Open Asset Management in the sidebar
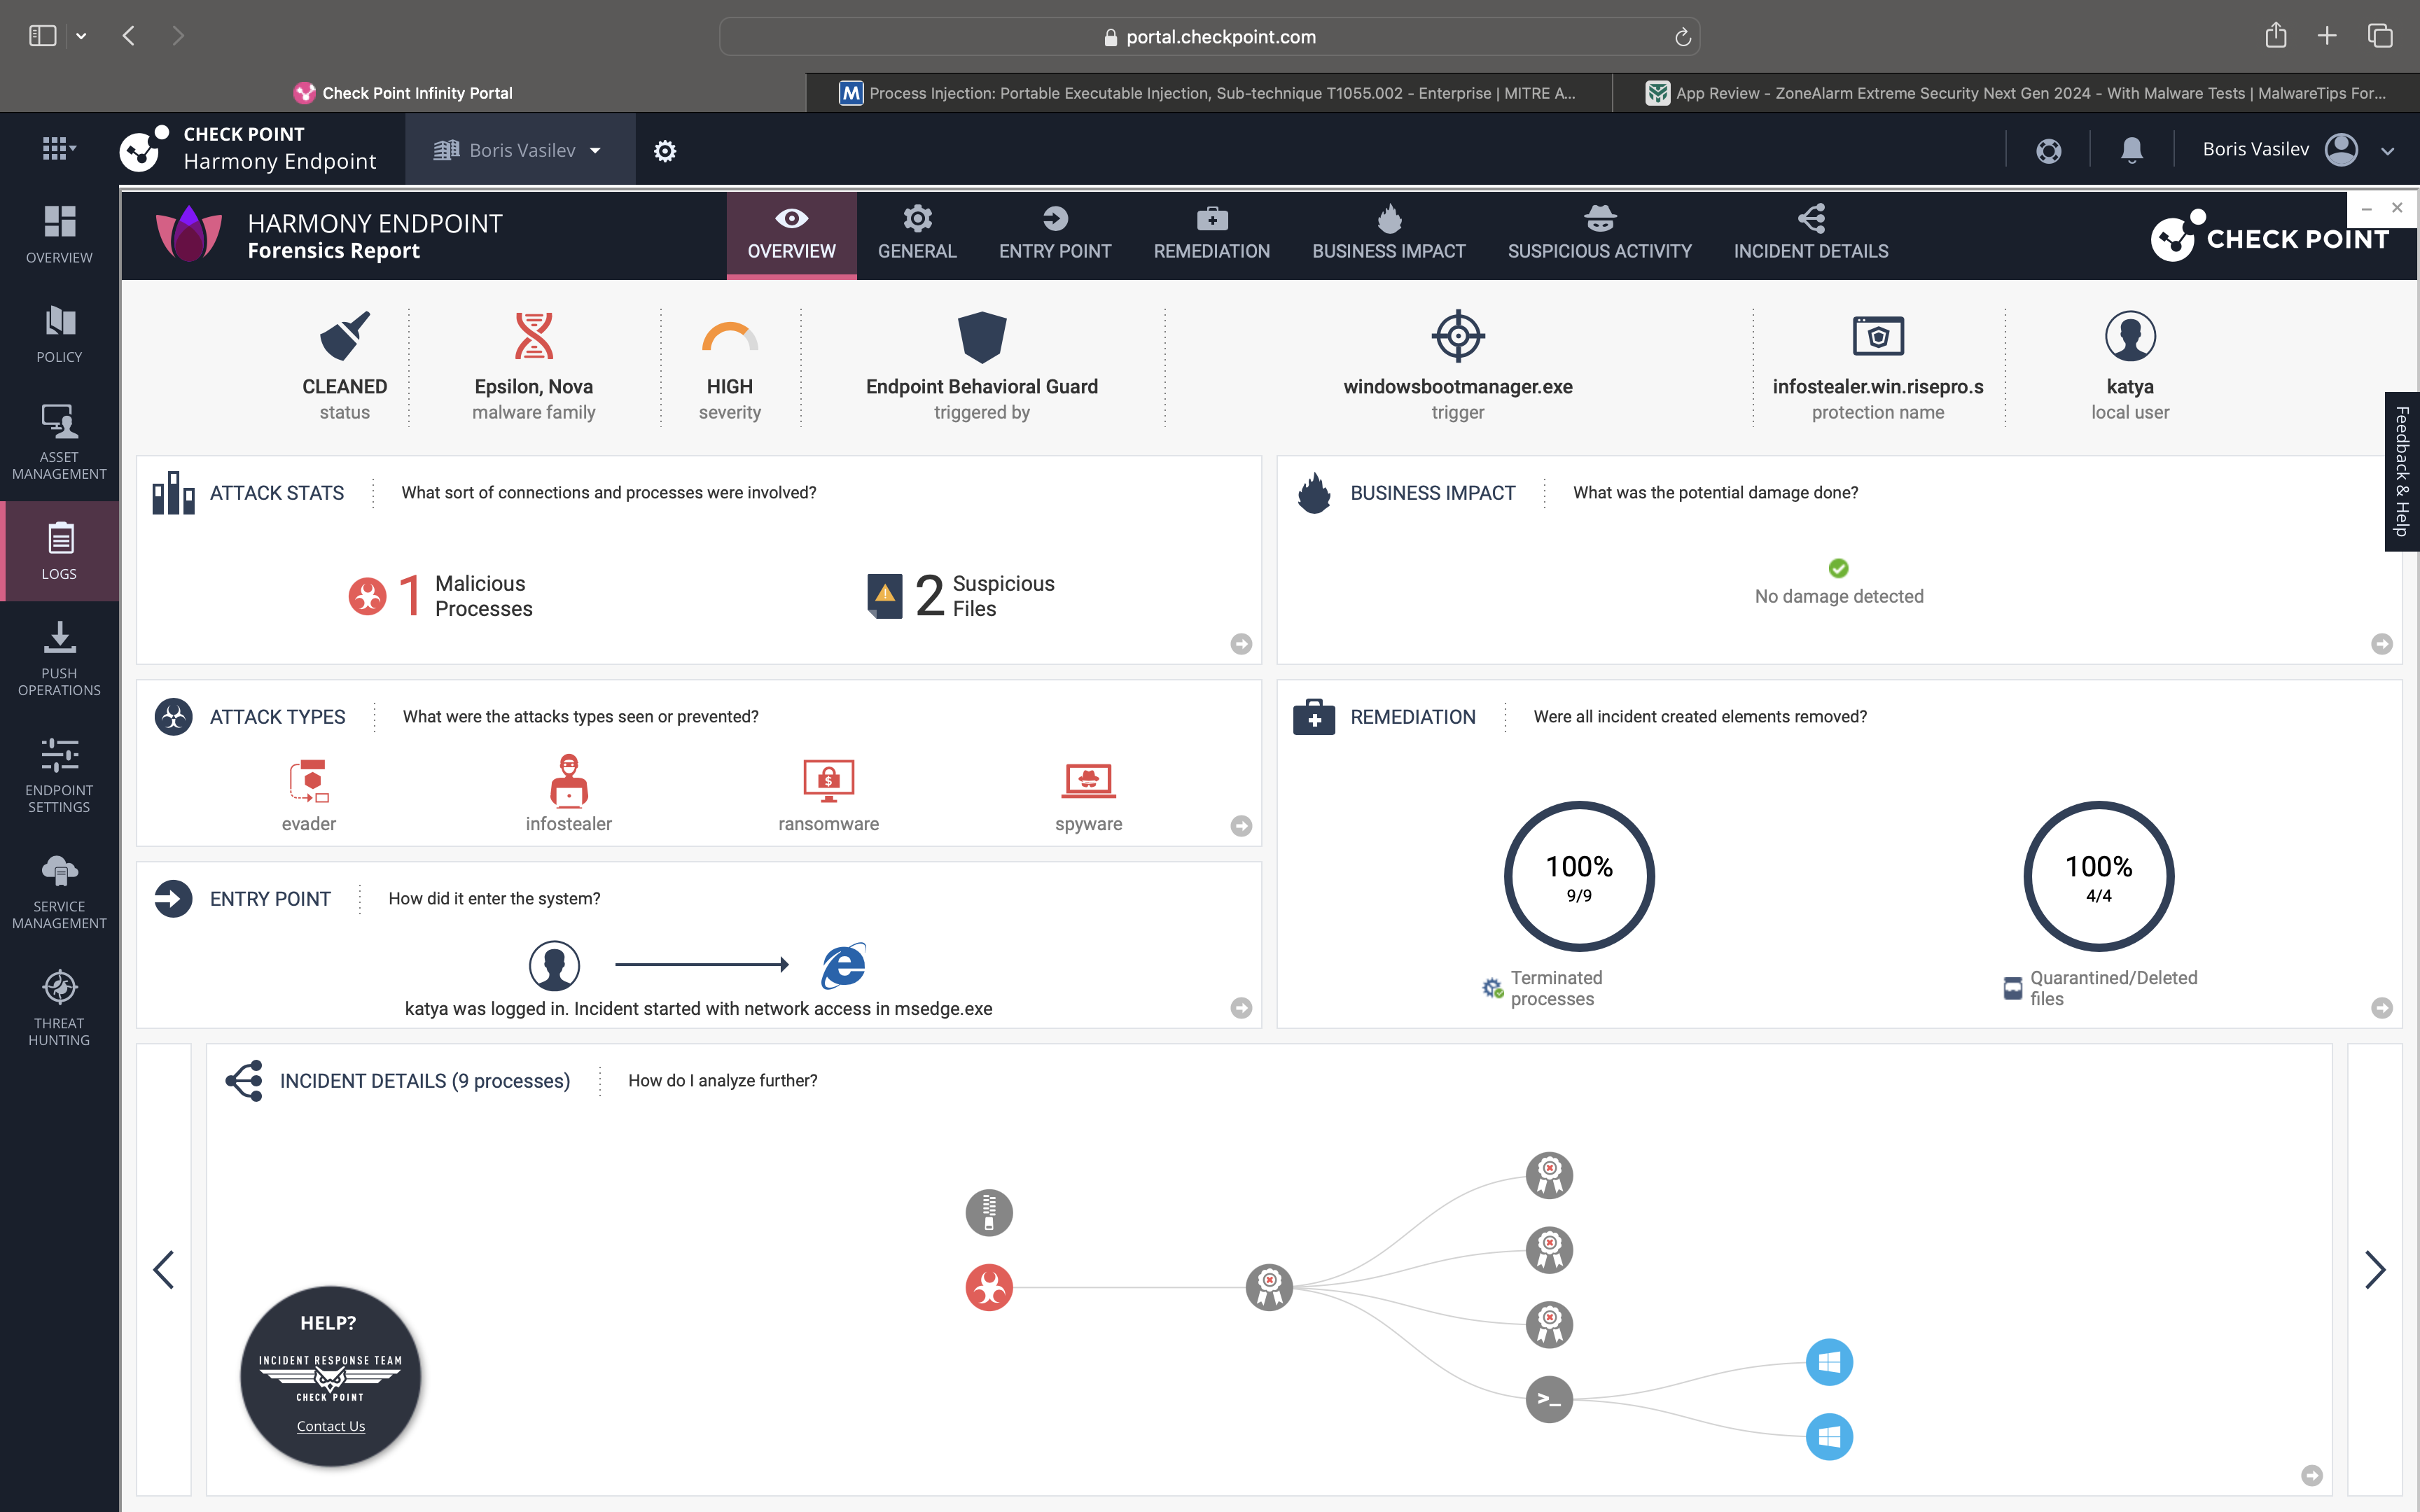The image size is (2420, 1512). click(x=59, y=442)
